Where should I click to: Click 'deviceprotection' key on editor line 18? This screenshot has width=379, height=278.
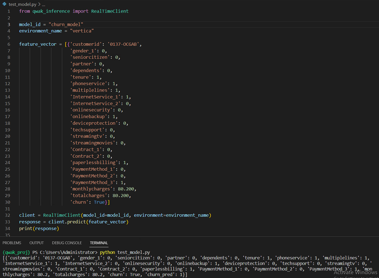point(94,123)
